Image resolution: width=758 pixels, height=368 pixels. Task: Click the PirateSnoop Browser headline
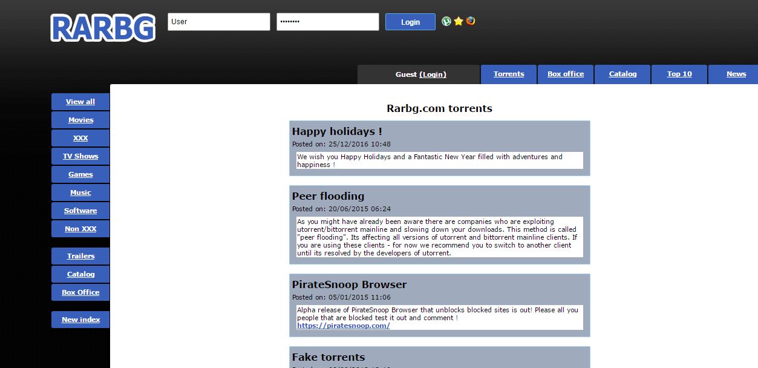point(349,284)
